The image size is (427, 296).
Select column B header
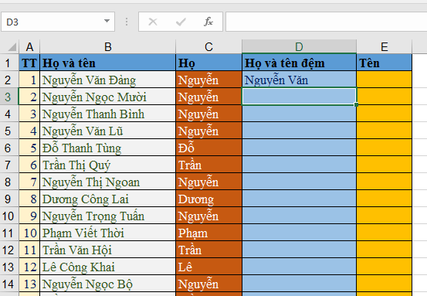[x=108, y=47]
